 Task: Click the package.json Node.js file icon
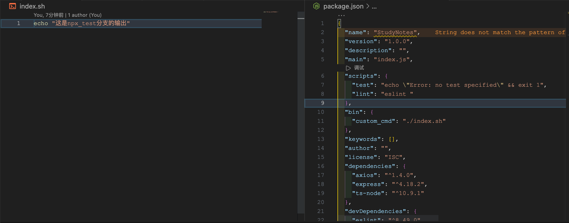pyautogui.click(x=316, y=6)
